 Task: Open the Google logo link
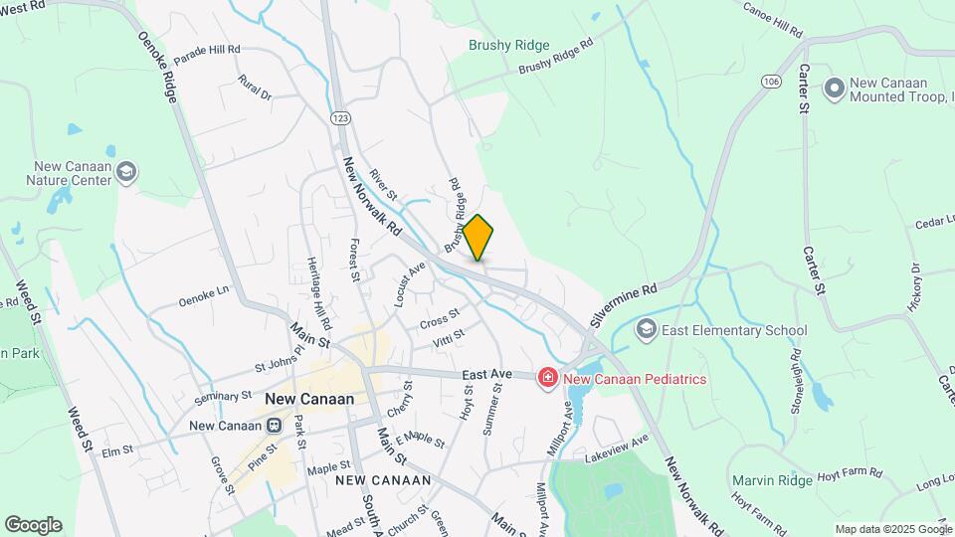pos(34,525)
